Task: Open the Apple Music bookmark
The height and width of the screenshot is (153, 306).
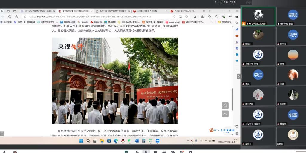Action: (173, 22)
